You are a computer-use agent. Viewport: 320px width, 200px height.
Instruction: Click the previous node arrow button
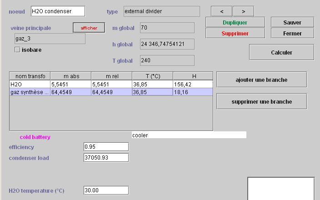point(222,11)
